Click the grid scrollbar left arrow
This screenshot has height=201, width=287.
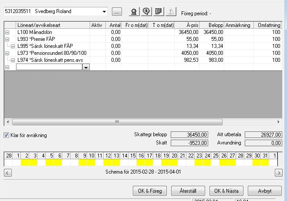point(8,122)
